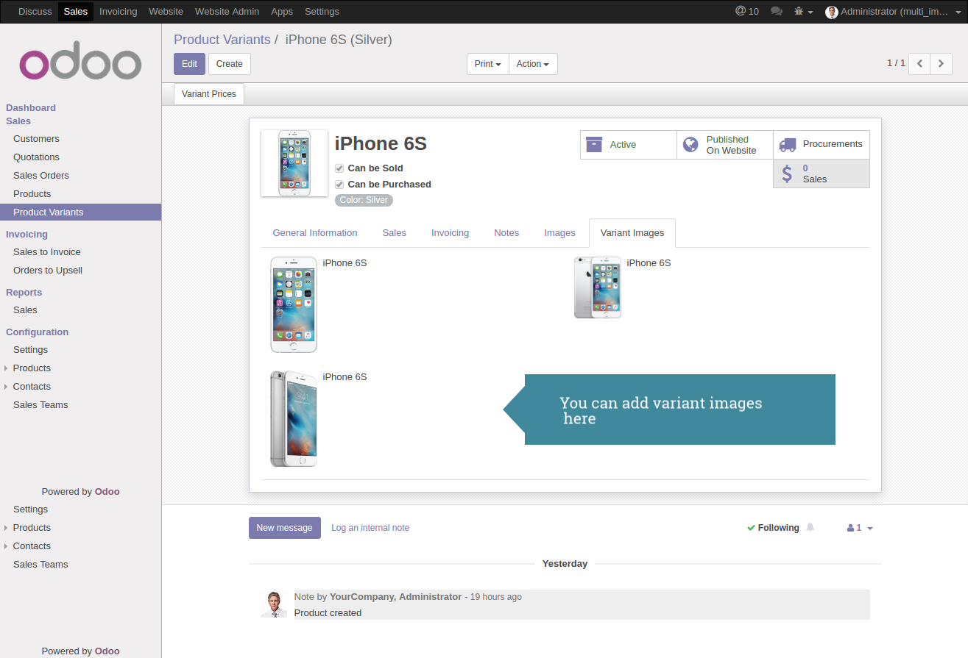
Task: Click the Variant Prices button
Action: coord(209,94)
